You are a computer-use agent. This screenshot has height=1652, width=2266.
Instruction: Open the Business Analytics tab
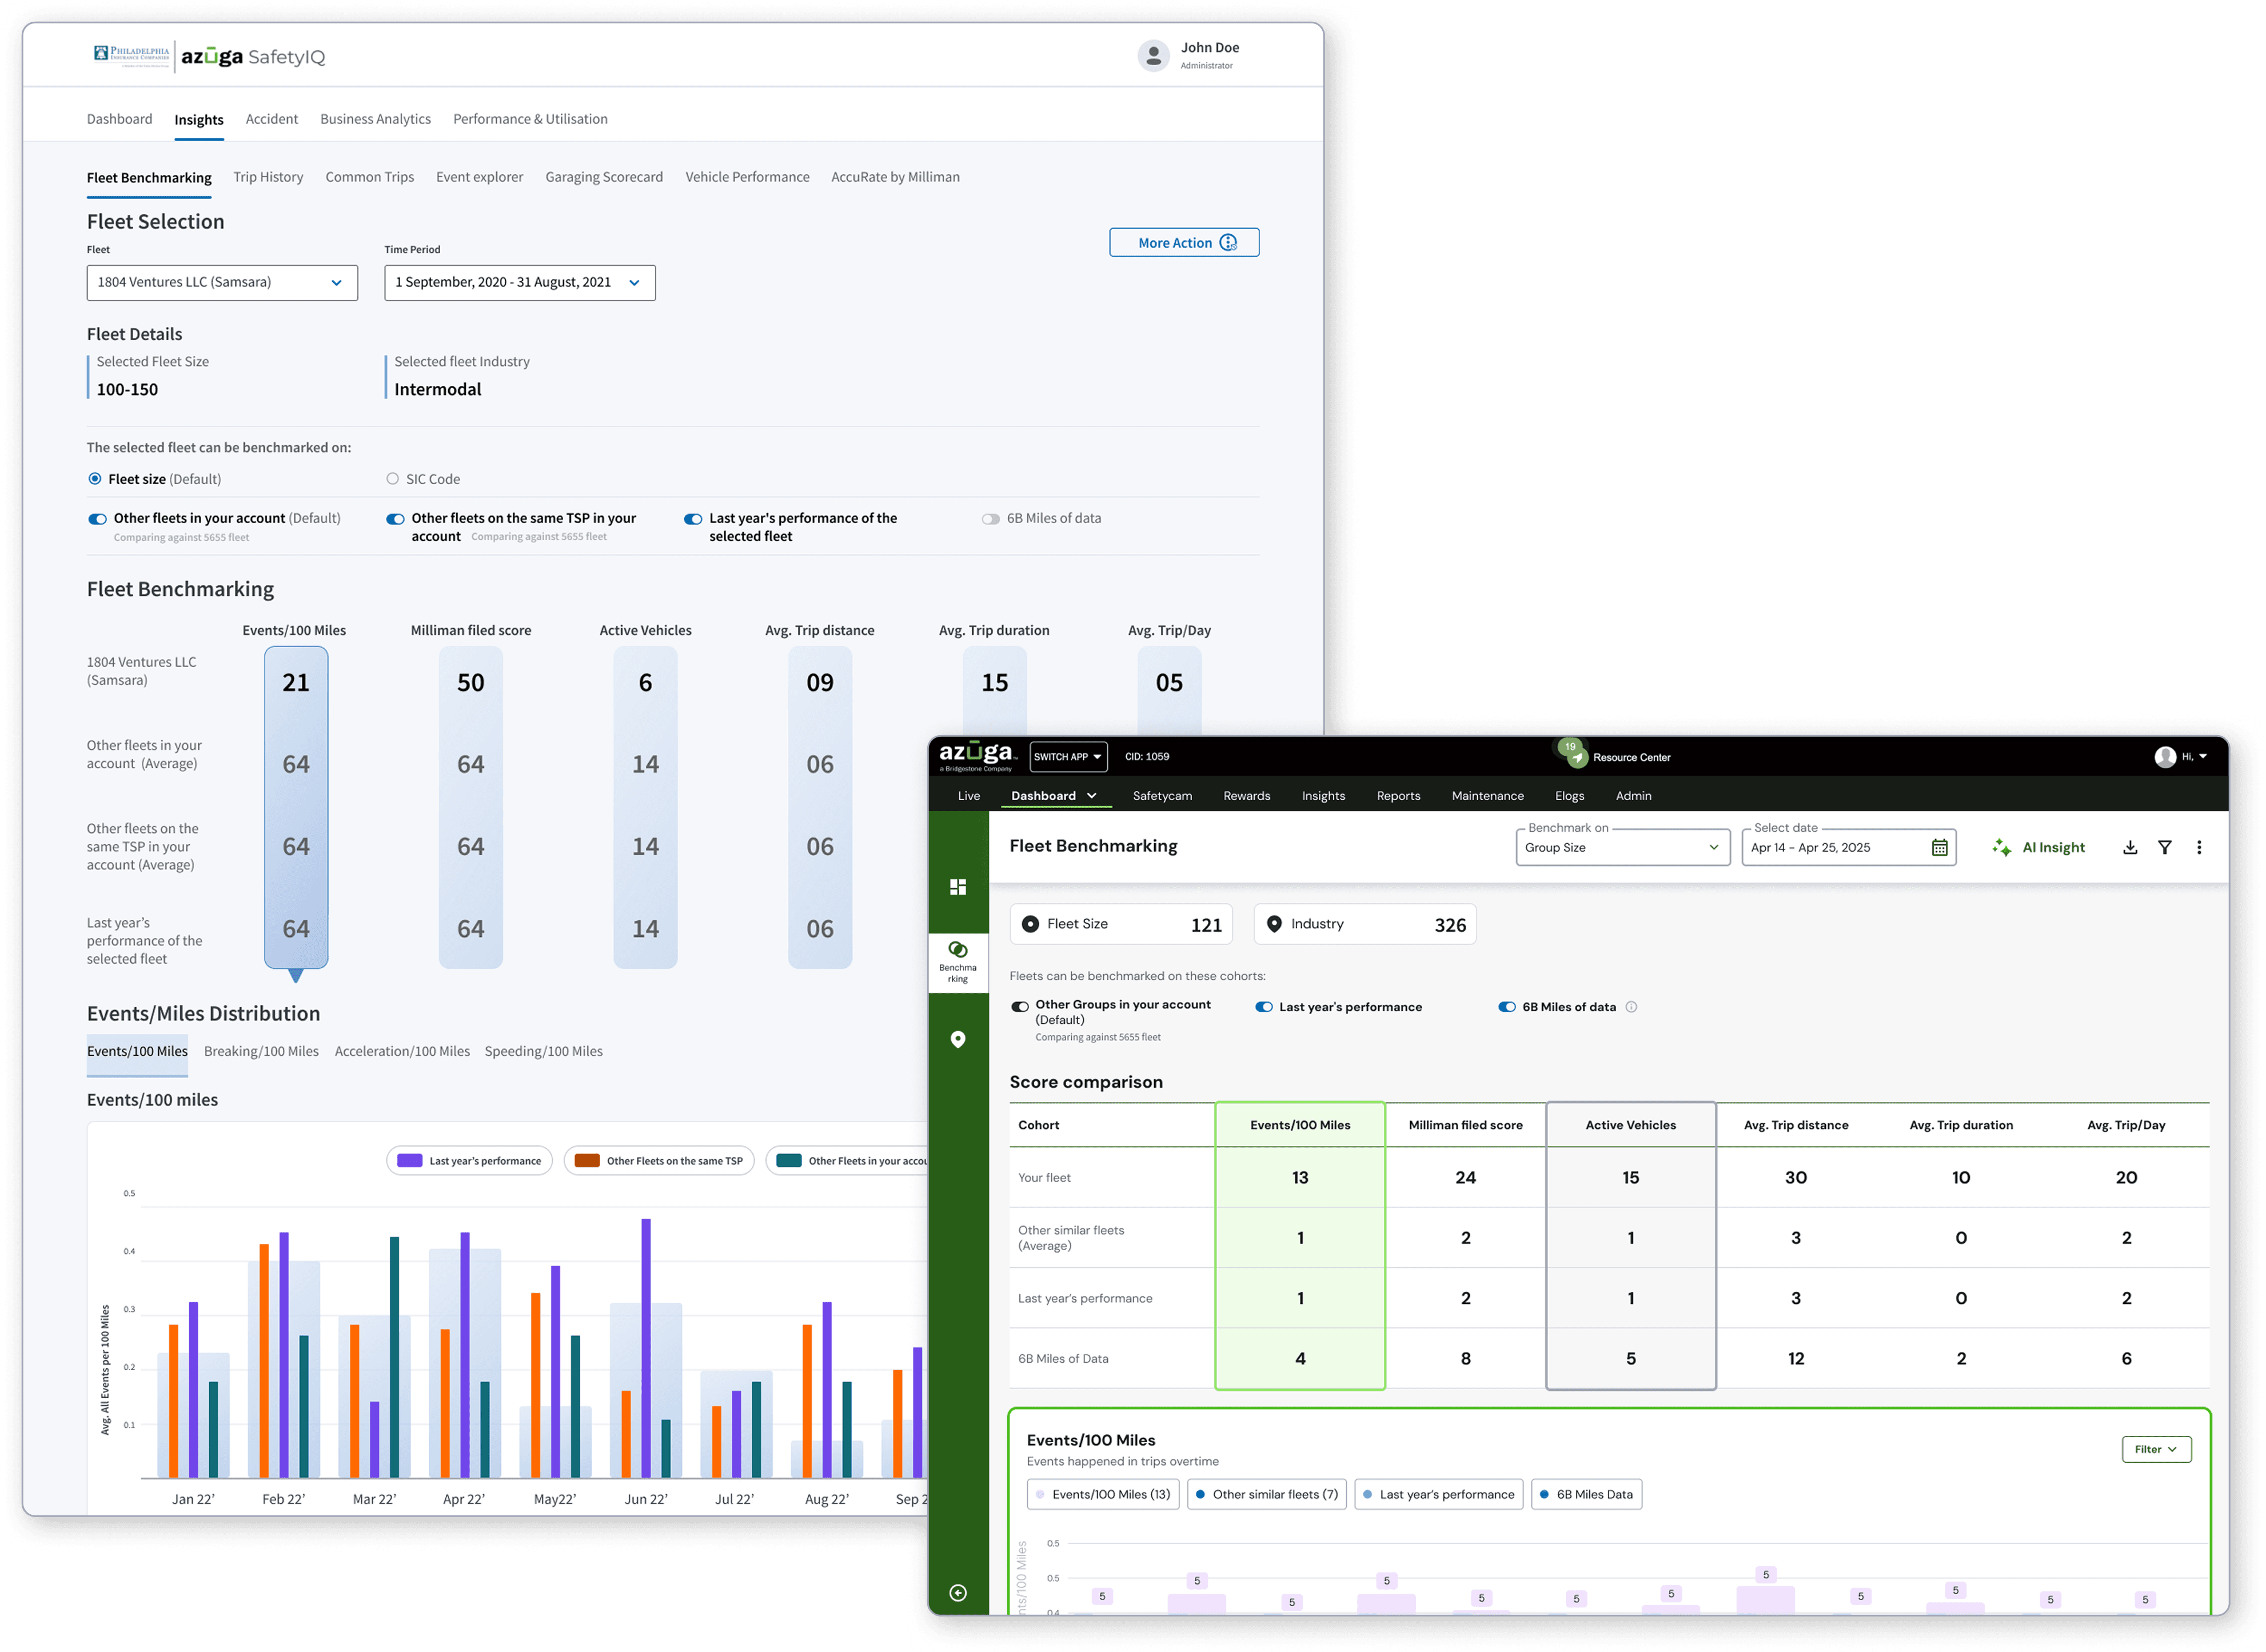tap(375, 119)
